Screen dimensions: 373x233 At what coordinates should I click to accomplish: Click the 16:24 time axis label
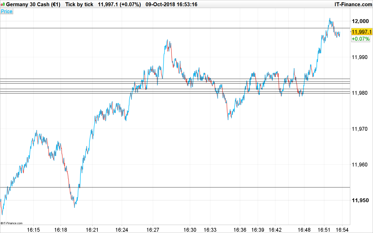tap(122, 230)
